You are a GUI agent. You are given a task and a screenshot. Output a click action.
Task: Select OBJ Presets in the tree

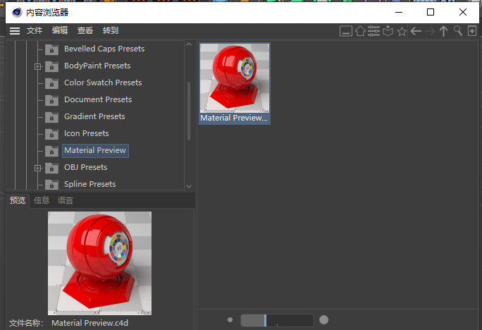tap(85, 167)
